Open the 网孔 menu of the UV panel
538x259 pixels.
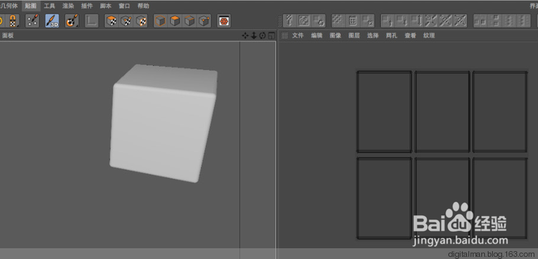(392, 36)
